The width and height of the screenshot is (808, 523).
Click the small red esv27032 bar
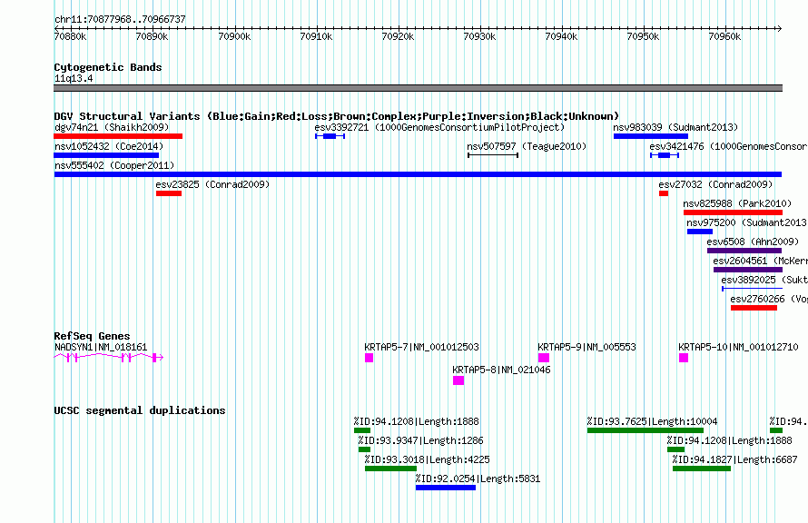click(x=664, y=193)
